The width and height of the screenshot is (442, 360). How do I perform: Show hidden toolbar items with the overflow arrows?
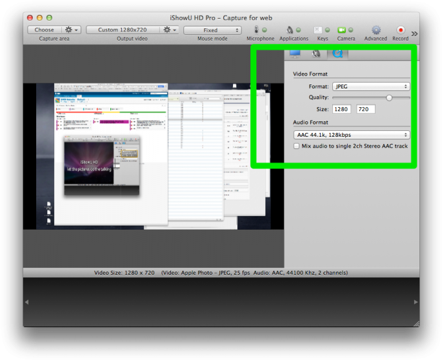pyautogui.click(x=414, y=34)
